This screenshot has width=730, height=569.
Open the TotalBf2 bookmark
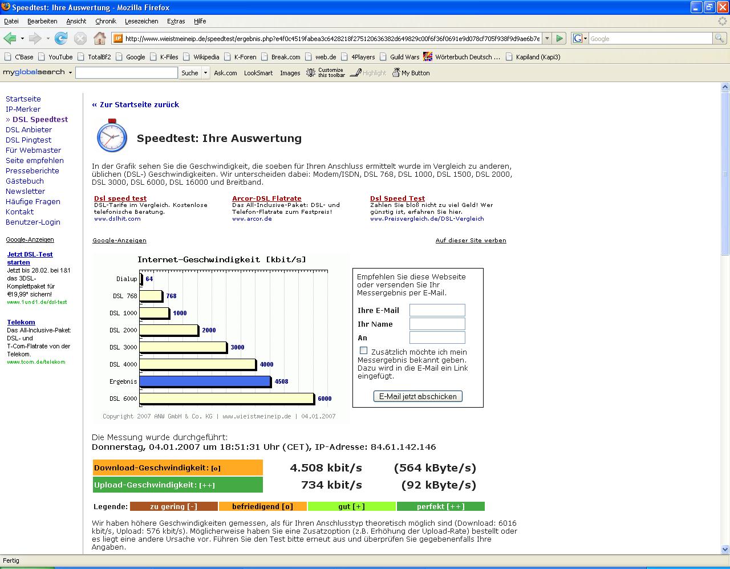click(x=94, y=57)
